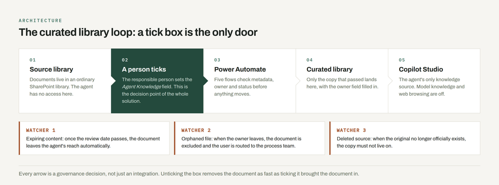Viewport: 499px width, 185px height.
Task: Click the text about the agent's only knowledge source
Action: click(x=432, y=86)
